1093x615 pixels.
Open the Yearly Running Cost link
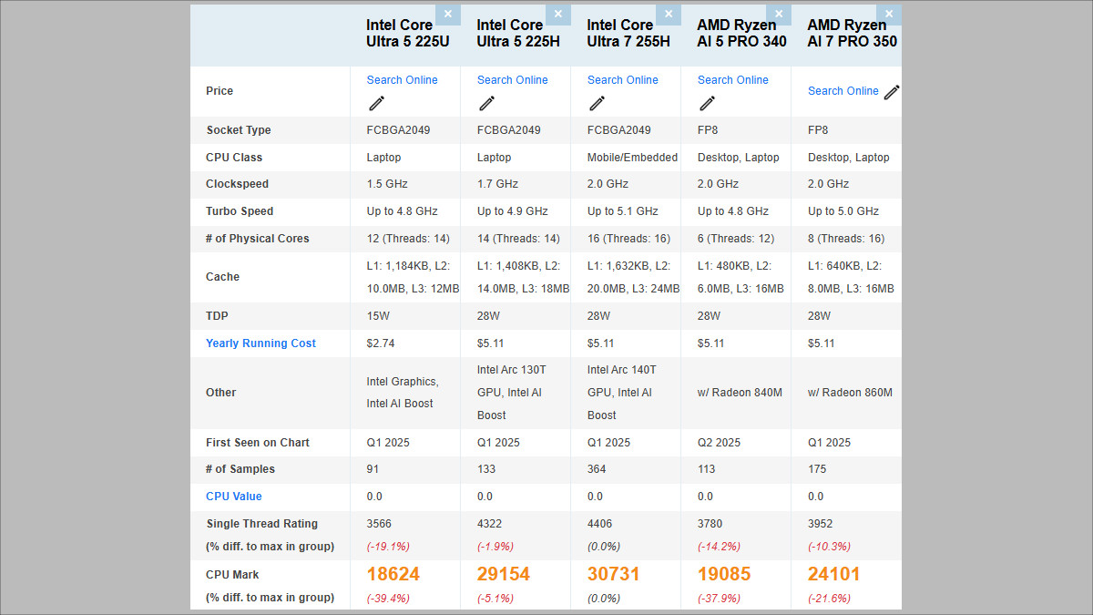coord(260,343)
